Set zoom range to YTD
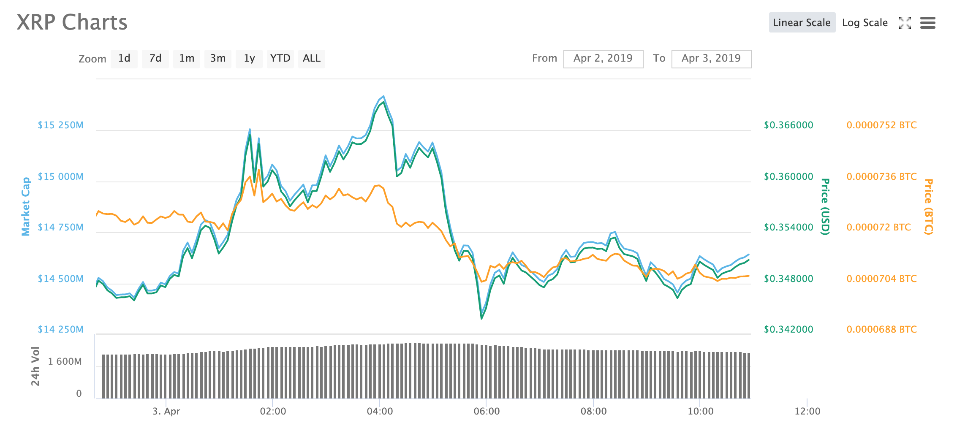Viewport: 957px width, 428px height. pos(280,58)
